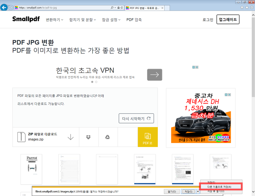This screenshot has width=255, height=196.
Task: Open the fifth page thumbnail with dark screenshot
Action: click(183, 169)
